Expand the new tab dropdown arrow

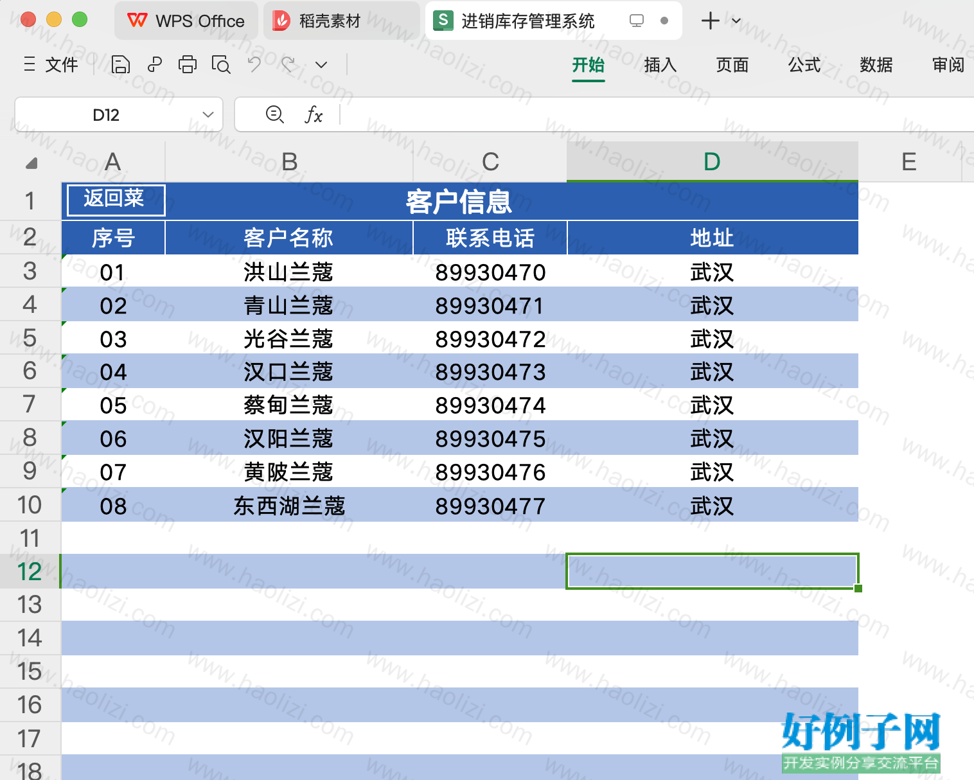736,21
